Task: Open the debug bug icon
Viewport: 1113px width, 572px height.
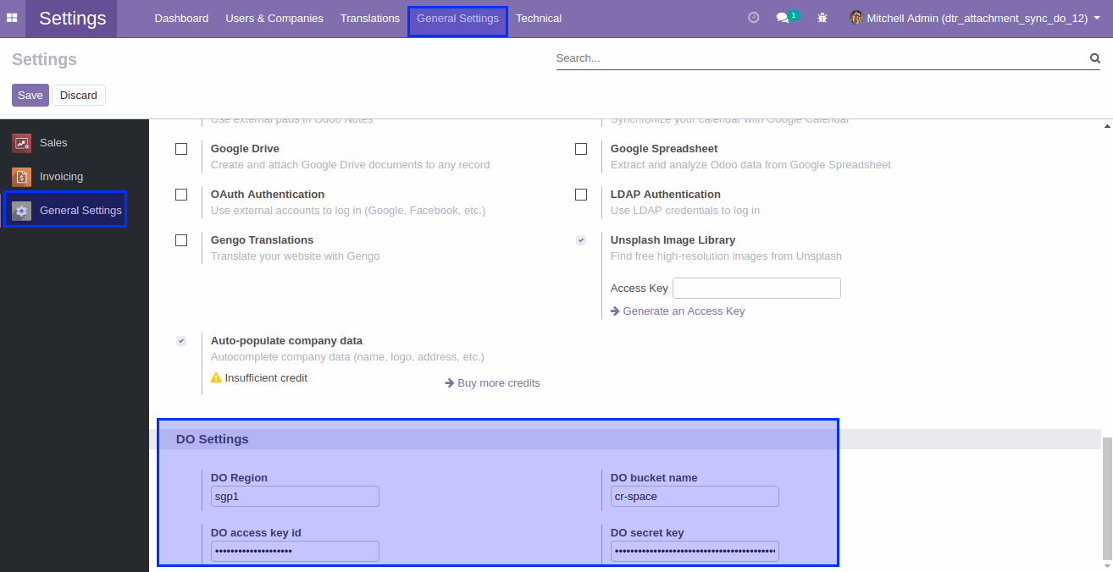Action: [x=822, y=18]
